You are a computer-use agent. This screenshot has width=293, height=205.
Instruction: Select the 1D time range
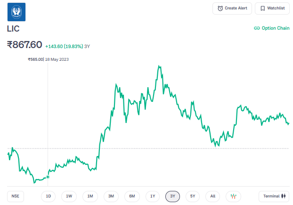(48, 196)
